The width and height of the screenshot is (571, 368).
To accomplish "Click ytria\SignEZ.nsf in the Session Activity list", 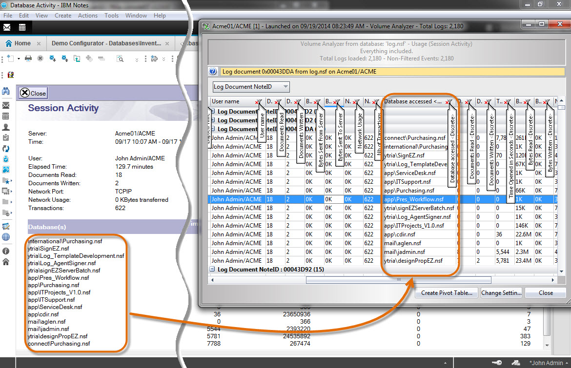I will (48, 249).
